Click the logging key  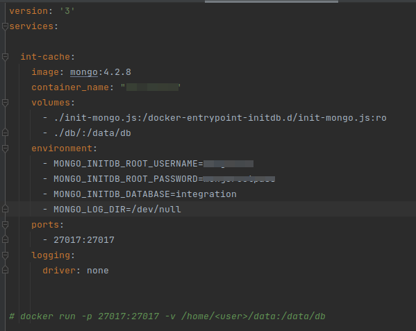[51, 255]
